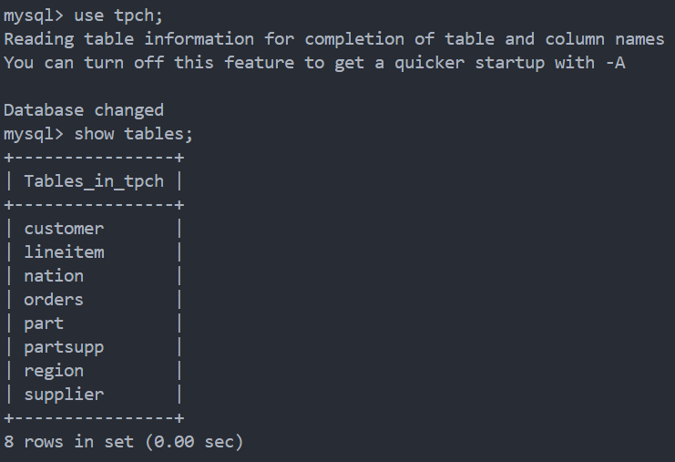Viewport: 675px width, 462px height.
Task: Click the partsupp table entry
Action: [x=64, y=347]
